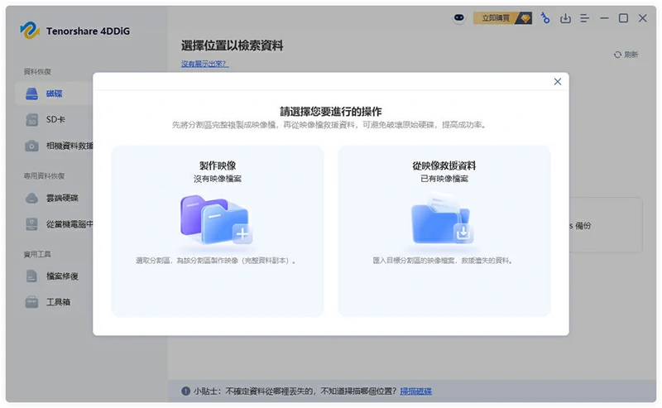Click the toolbox icon in sidebar

[31, 302]
